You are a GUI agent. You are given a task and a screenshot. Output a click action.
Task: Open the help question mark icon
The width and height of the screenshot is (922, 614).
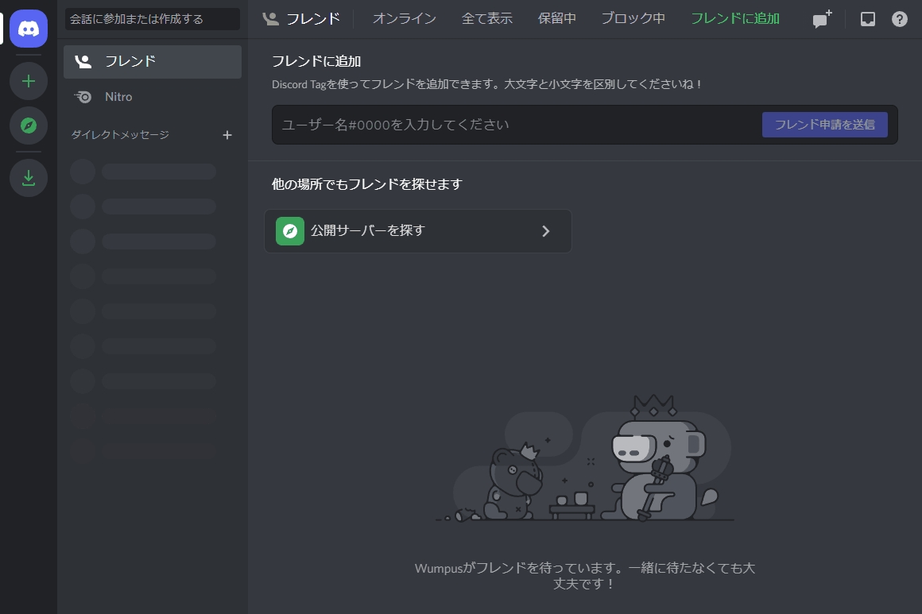pos(899,19)
